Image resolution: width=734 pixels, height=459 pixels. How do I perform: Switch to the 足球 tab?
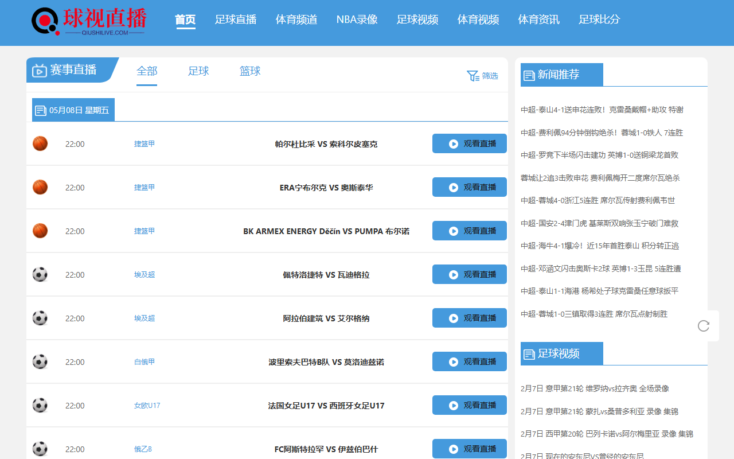coord(198,71)
